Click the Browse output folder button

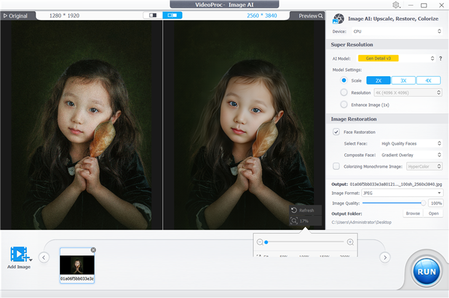(413, 213)
